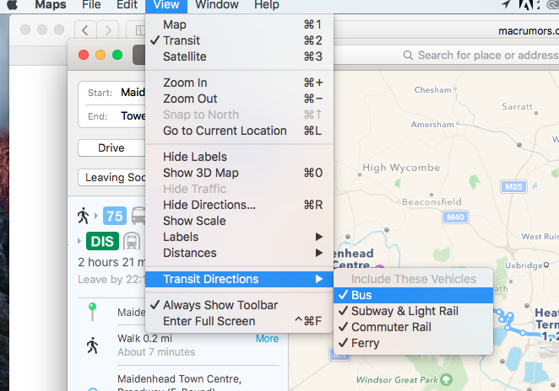
Task: Click the 75 bus route badge
Action: tap(115, 216)
